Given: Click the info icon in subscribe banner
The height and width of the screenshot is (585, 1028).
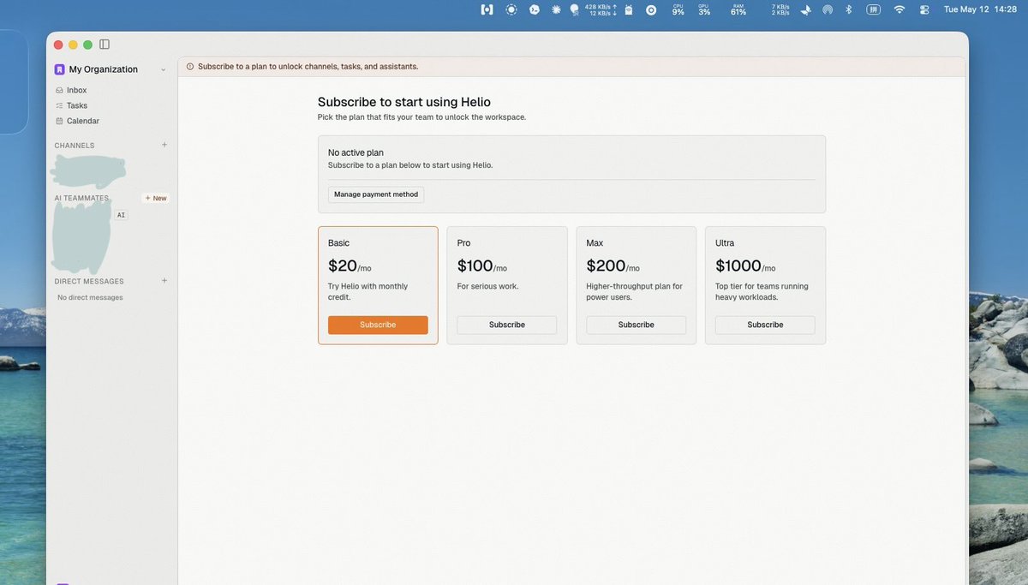Looking at the screenshot, I should click(190, 67).
